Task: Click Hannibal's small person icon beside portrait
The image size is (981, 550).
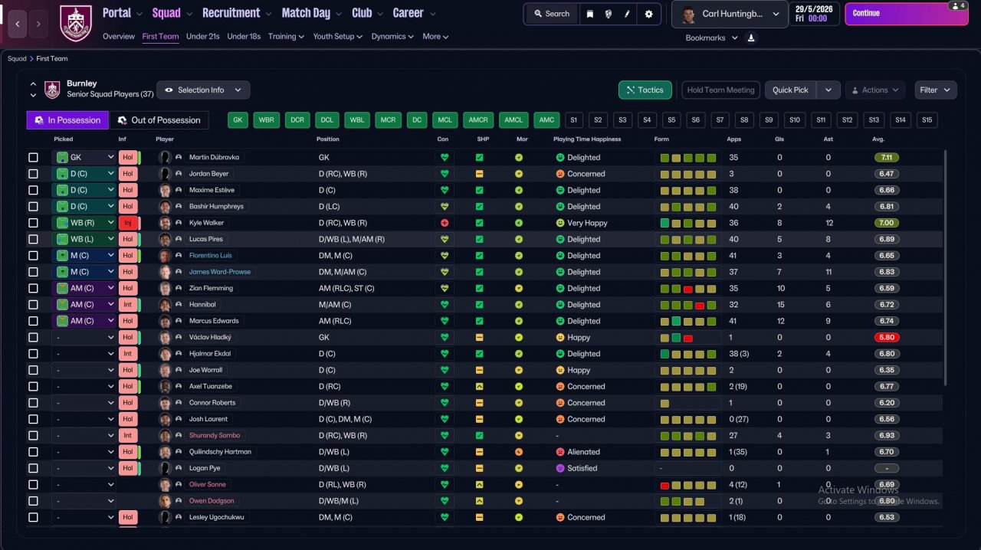Action: click(179, 305)
